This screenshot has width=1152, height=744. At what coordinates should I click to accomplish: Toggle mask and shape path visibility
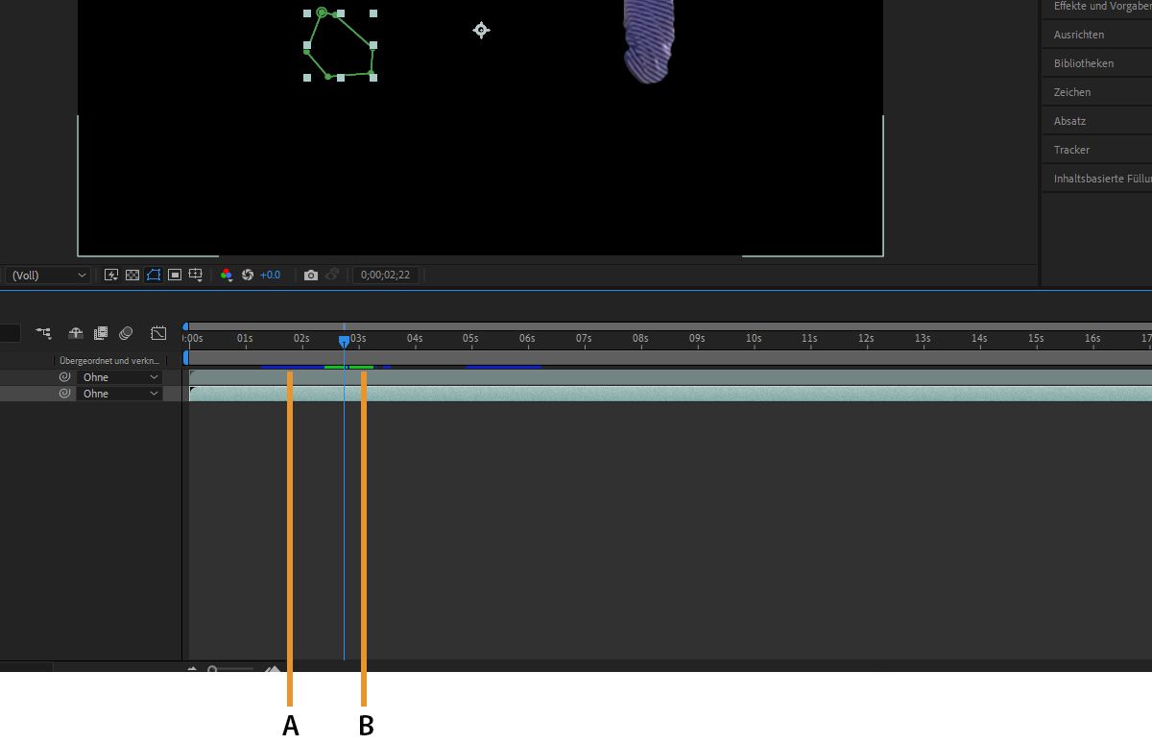coord(154,275)
